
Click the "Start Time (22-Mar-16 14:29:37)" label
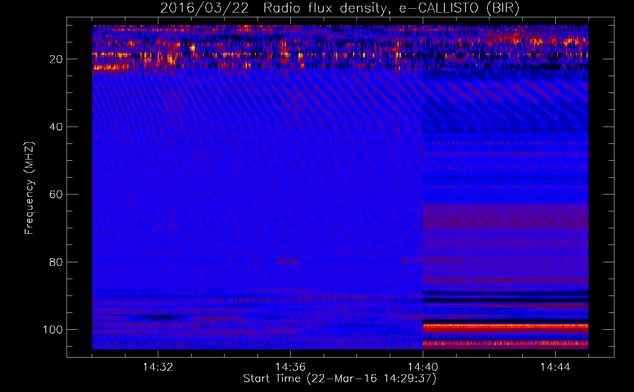click(x=340, y=379)
